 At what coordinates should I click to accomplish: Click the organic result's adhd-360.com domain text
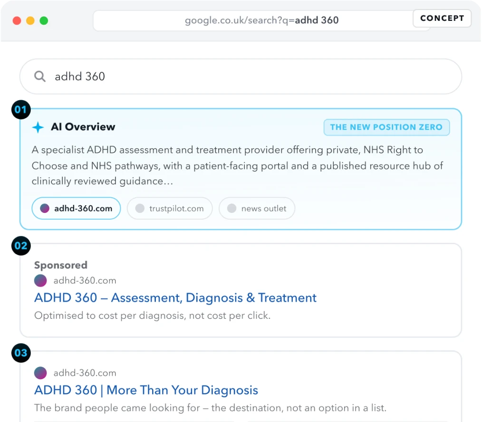[x=85, y=373]
